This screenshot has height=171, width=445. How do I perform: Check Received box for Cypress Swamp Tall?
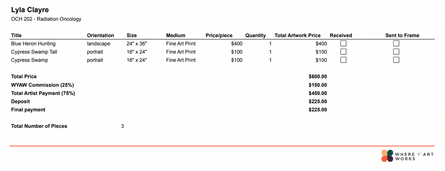click(x=343, y=51)
